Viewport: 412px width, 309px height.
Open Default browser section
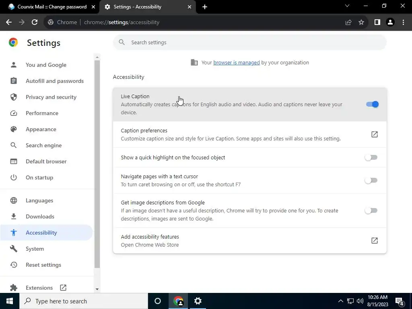pos(46,161)
